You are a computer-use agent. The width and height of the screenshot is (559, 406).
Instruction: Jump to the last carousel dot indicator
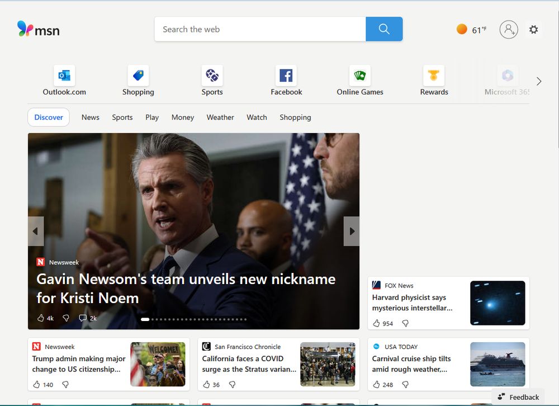pos(245,319)
